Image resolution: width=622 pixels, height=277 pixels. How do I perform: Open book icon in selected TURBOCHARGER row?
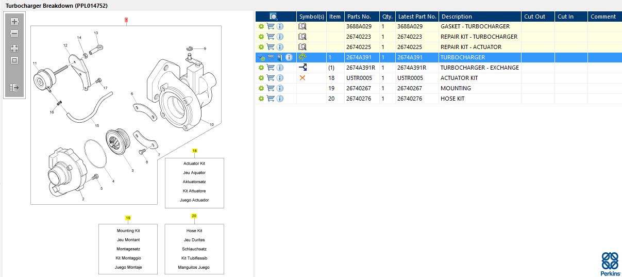[x=280, y=57]
